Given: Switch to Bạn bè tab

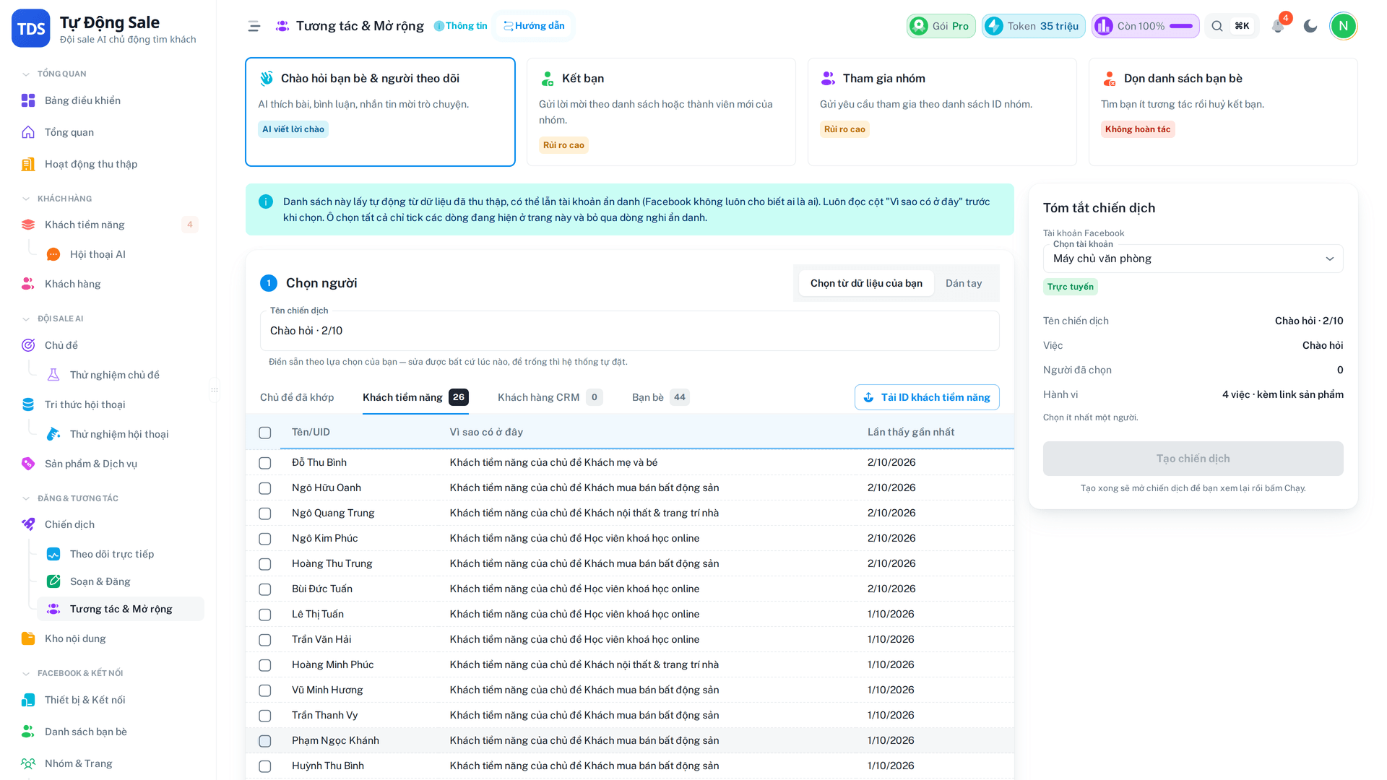Looking at the screenshot, I should tap(660, 397).
